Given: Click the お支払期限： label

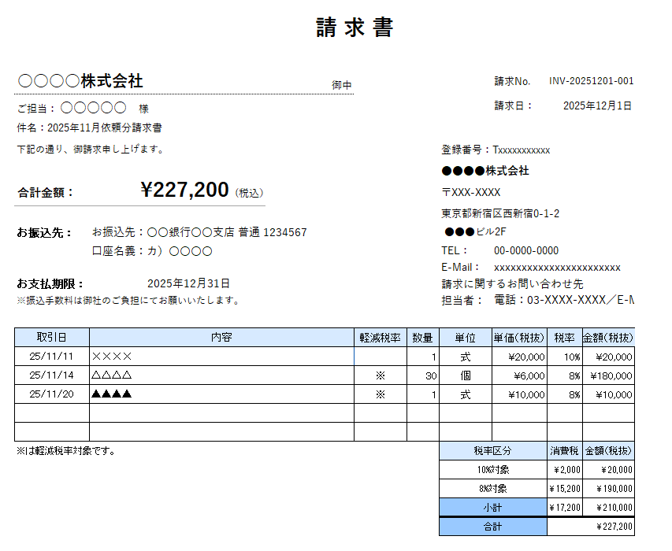Looking at the screenshot, I should coord(50,284).
